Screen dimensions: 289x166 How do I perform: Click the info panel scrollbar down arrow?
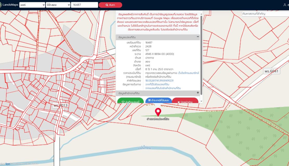201,101
